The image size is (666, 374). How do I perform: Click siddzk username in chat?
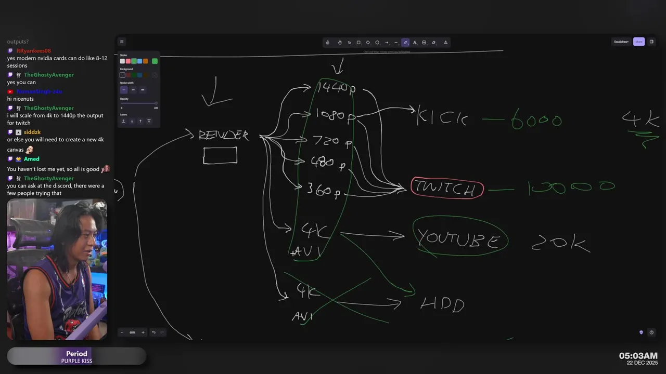click(32, 132)
